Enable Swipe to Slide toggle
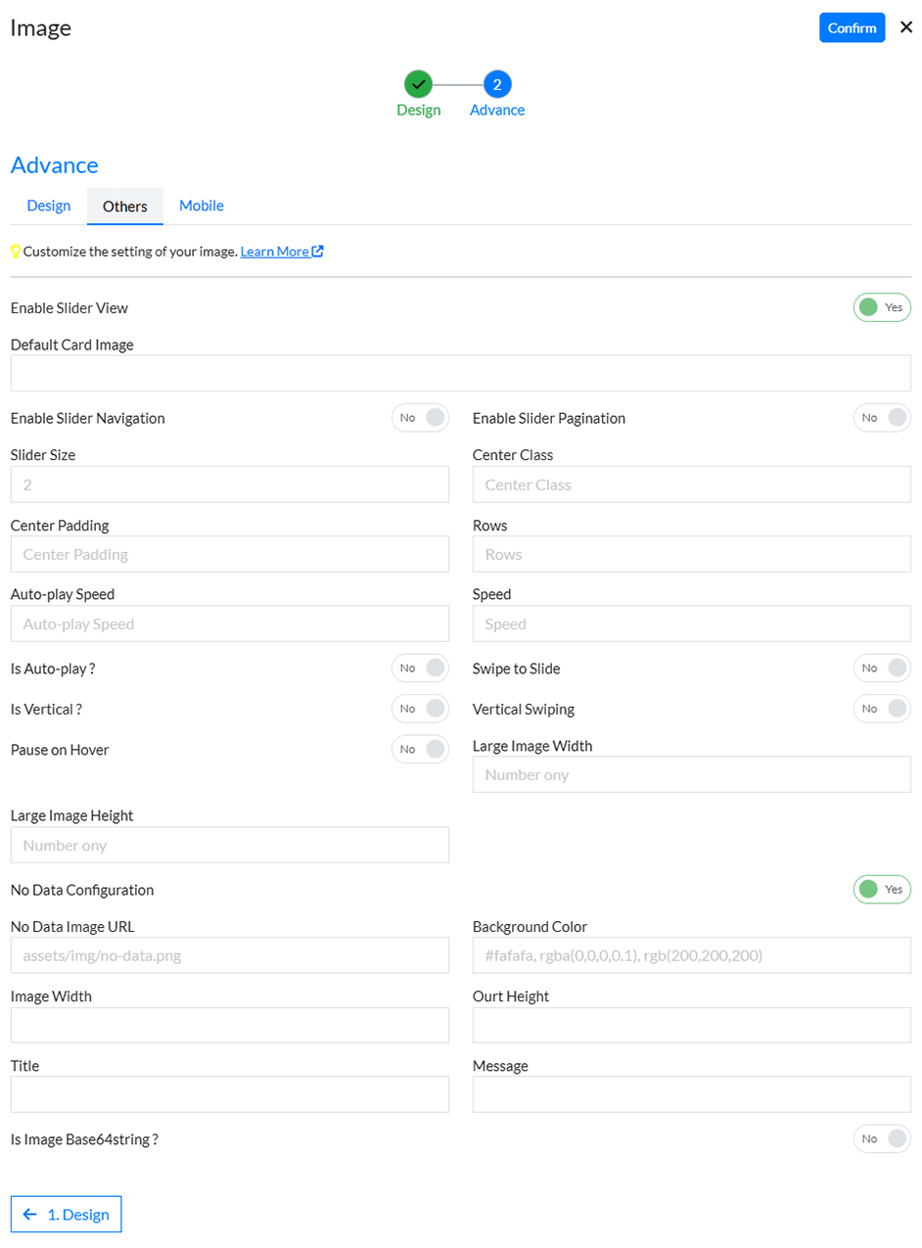The width and height of the screenshot is (922, 1248). click(x=881, y=668)
